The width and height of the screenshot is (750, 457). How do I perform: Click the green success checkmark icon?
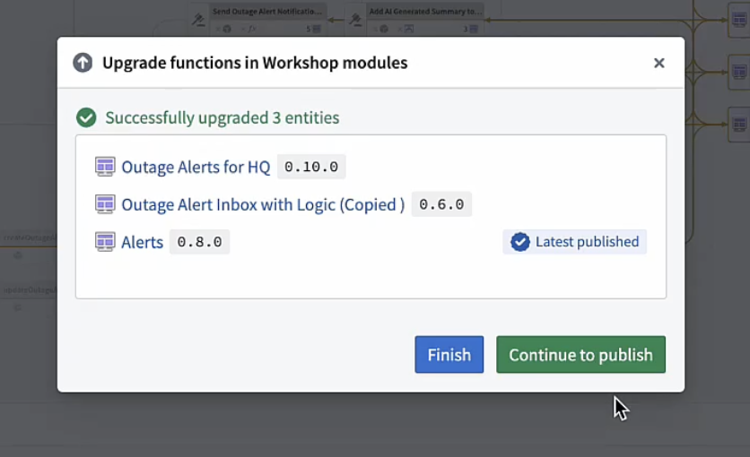tap(86, 117)
